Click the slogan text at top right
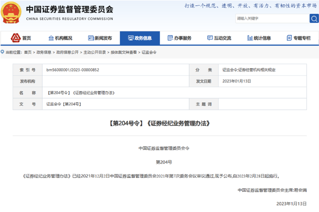Screen dimensions: 319x212 coord(251,5)
